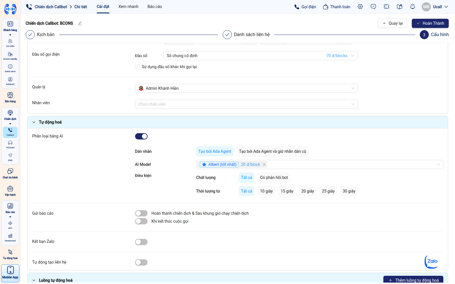Viewport: 455px width, 284px height.
Task: Open KPI report icon
Action: pos(10,225)
